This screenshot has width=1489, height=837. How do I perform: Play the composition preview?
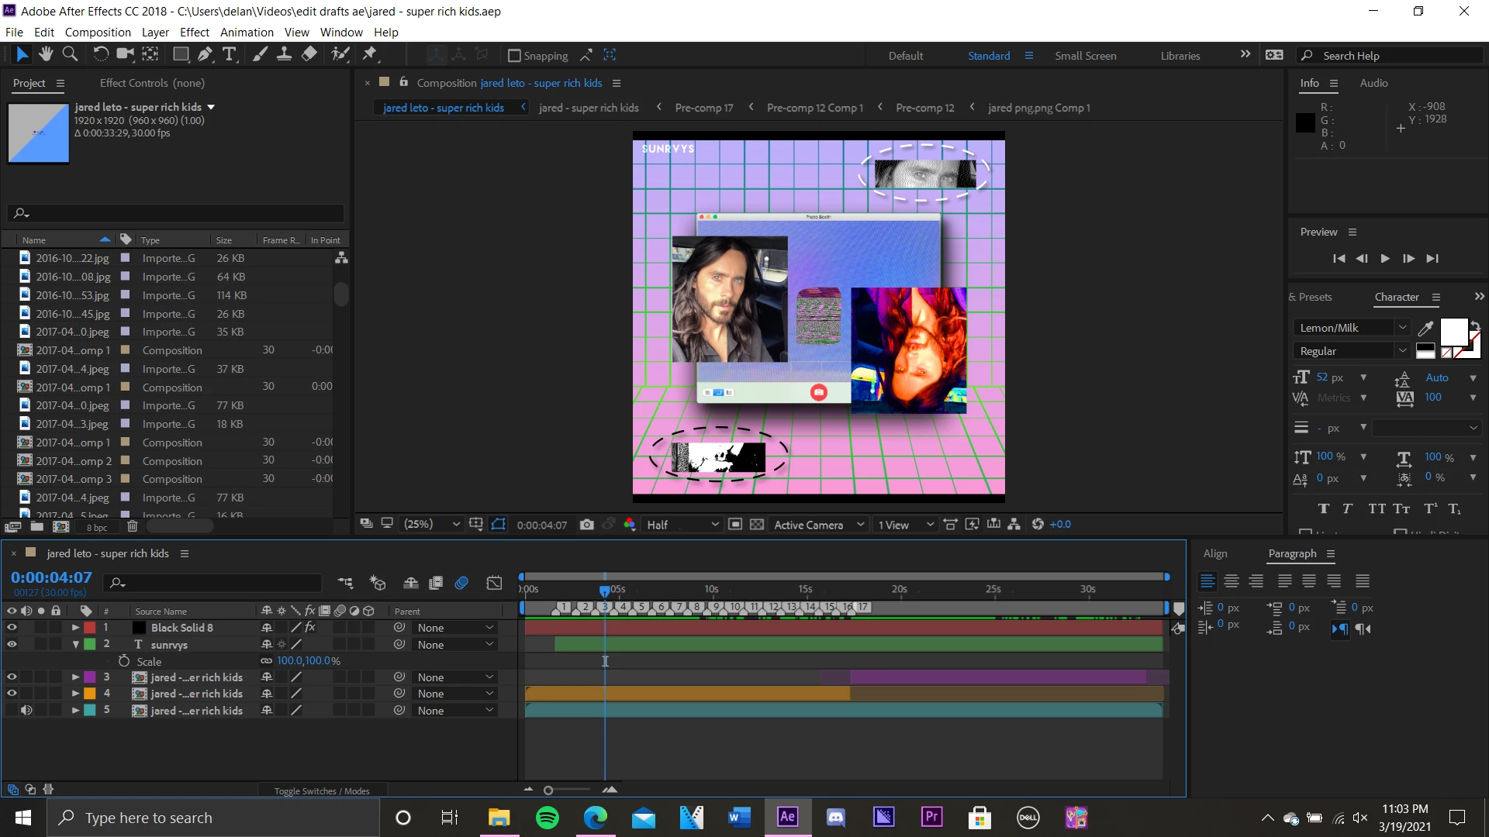tap(1385, 259)
